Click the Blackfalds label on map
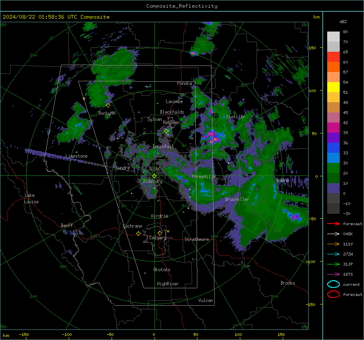This screenshot has height=340, width=364. pos(172,112)
